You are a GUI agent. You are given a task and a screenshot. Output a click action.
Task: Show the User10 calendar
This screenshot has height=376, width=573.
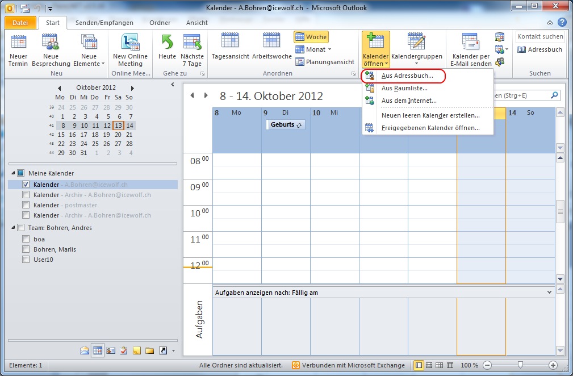26,260
